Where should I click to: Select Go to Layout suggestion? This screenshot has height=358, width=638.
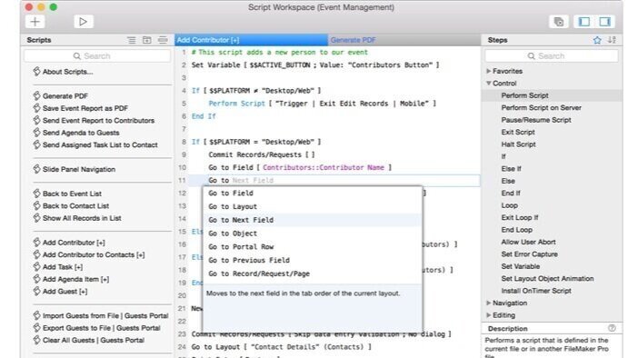[x=312, y=206]
